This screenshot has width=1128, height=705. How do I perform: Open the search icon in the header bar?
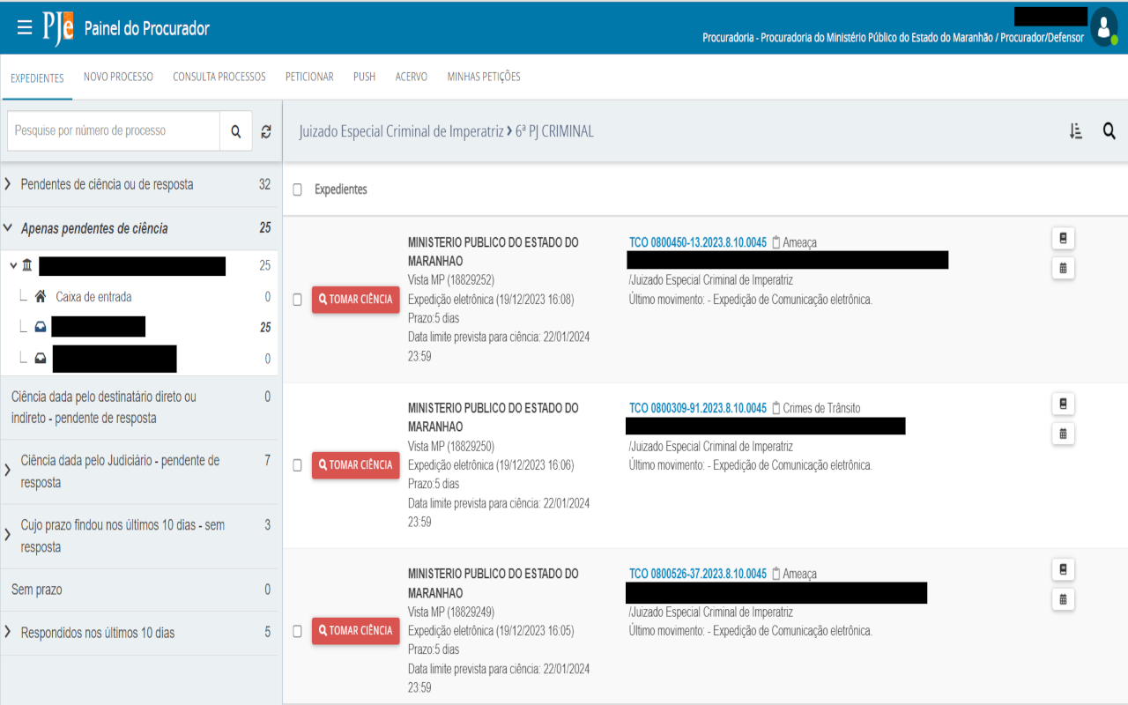pyautogui.click(x=1109, y=131)
